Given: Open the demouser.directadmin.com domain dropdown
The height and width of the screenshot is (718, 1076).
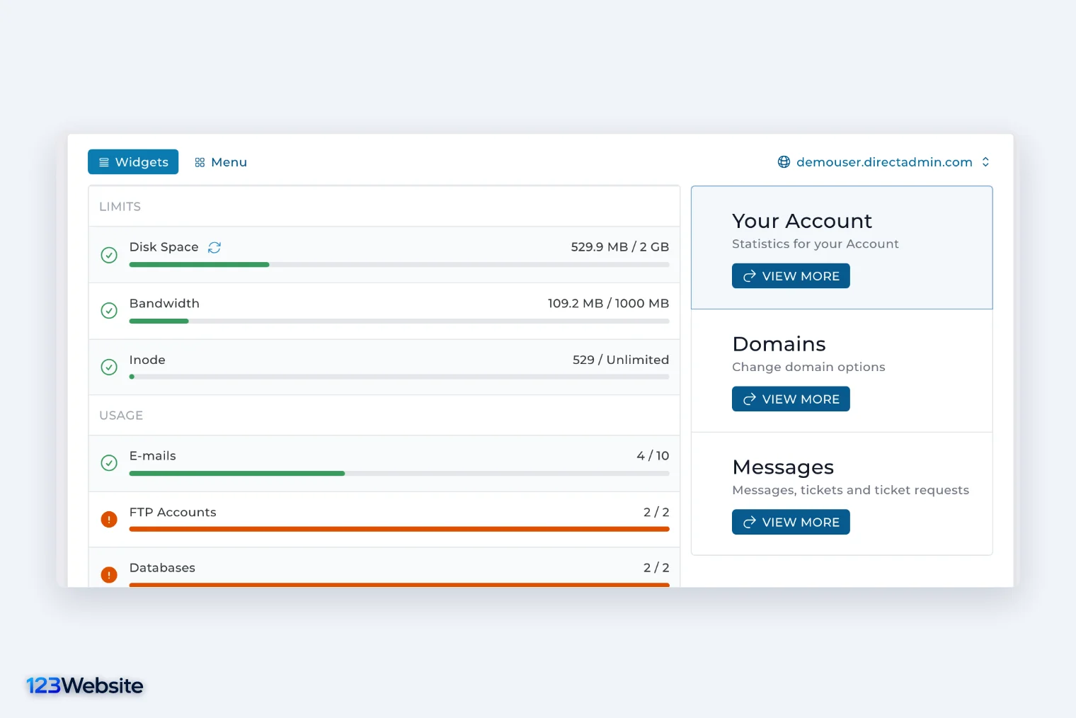Looking at the screenshot, I should 883,162.
